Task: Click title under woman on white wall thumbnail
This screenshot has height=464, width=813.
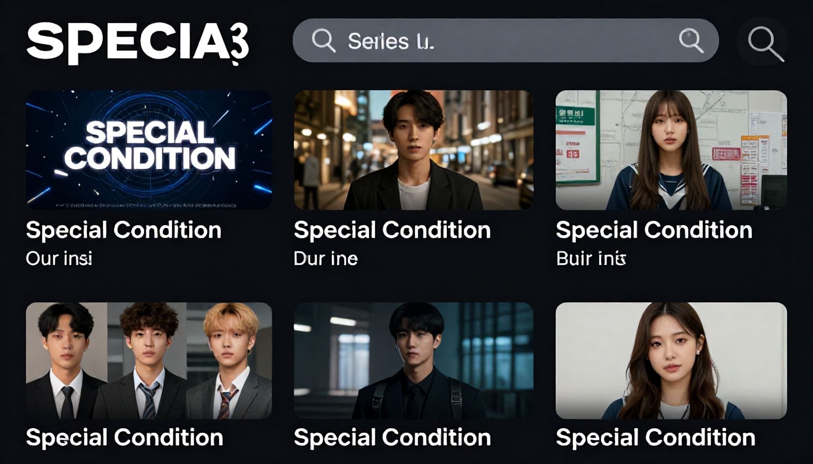Action: pyautogui.click(x=655, y=438)
